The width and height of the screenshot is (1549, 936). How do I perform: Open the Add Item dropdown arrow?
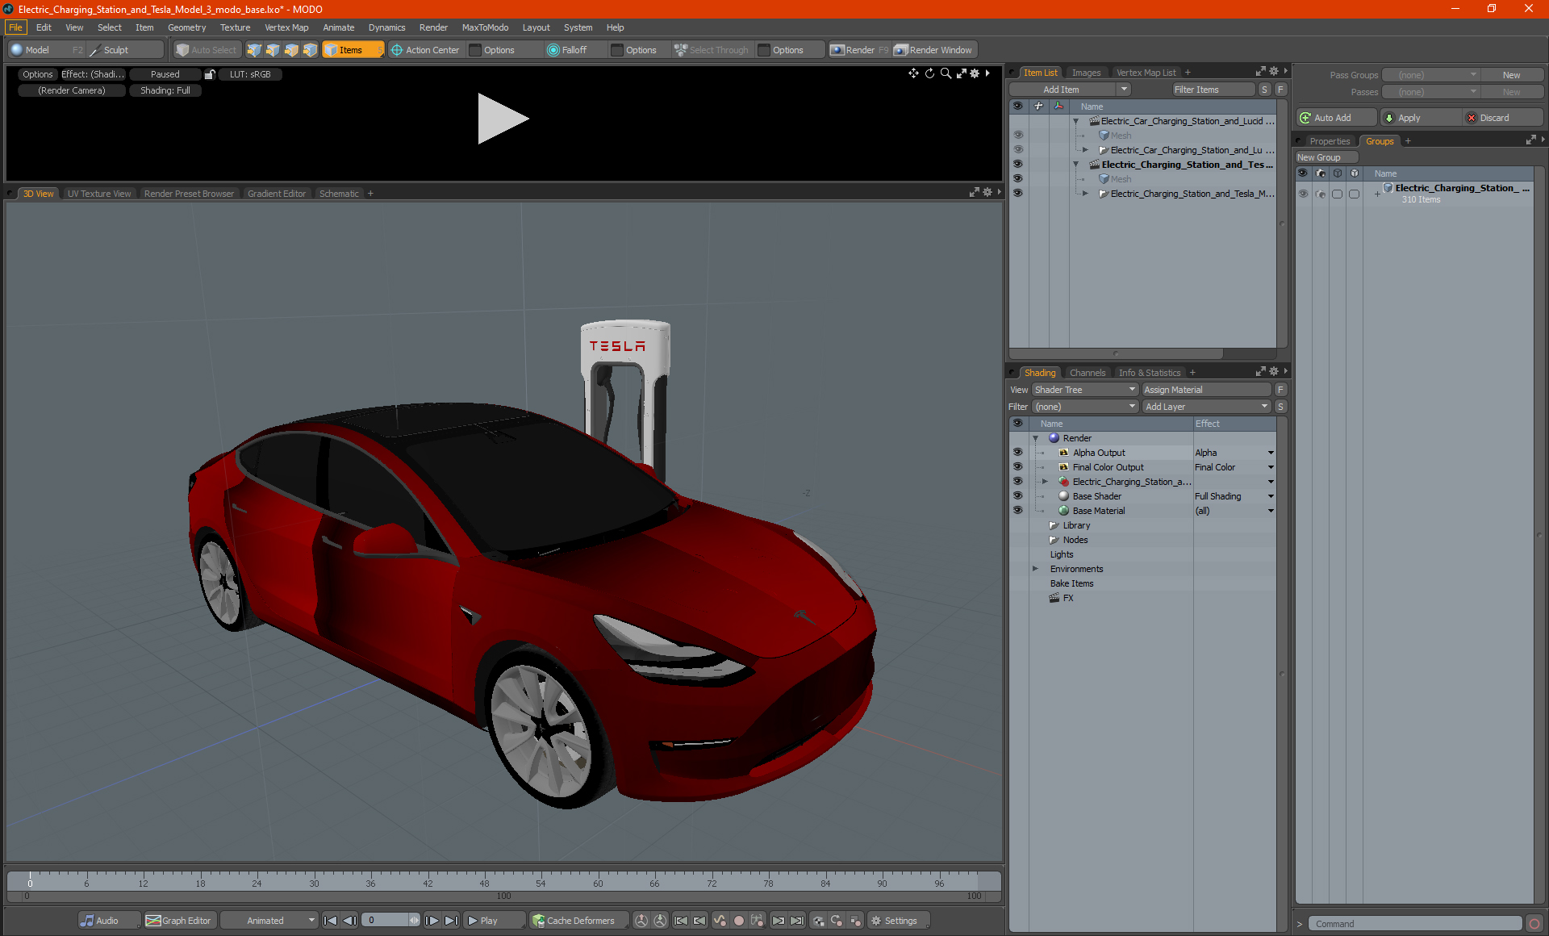click(1124, 90)
